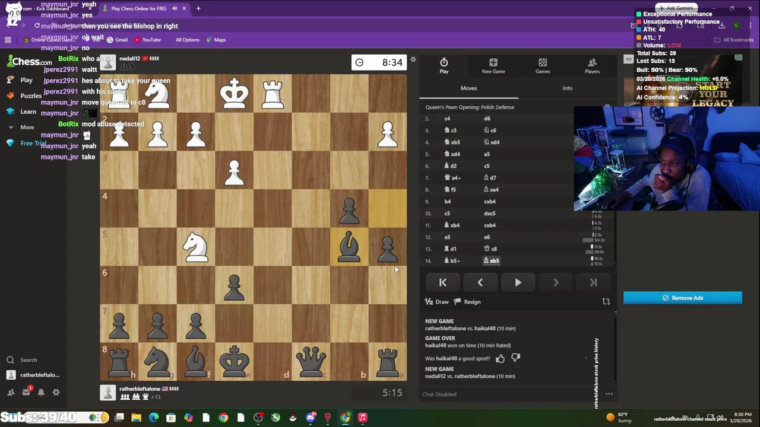The width and height of the screenshot is (760, 427).
Task: Open the Games tab icon
Action: pos(543,66)
